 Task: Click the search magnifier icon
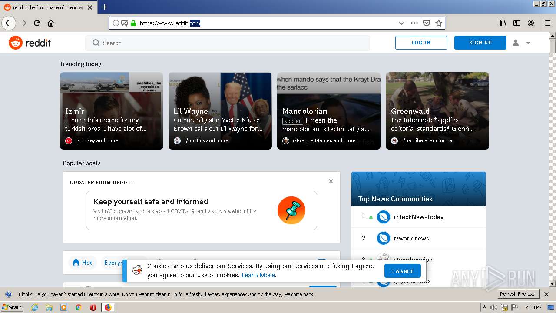(96, 43)
